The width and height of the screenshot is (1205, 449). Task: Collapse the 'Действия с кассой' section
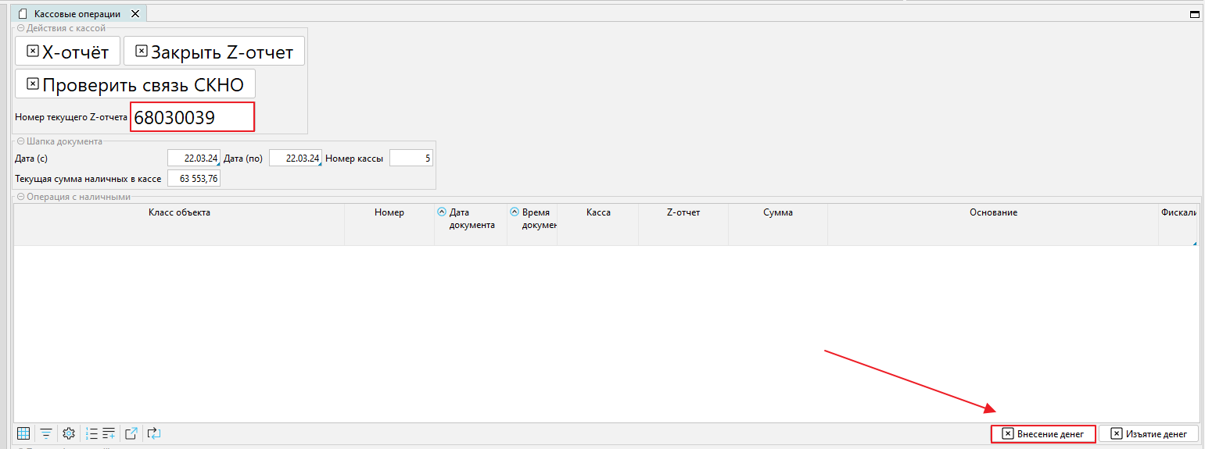21,28
